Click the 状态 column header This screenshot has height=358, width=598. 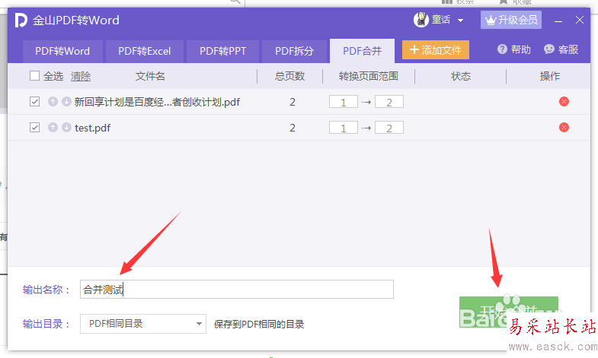click(461, 76)
